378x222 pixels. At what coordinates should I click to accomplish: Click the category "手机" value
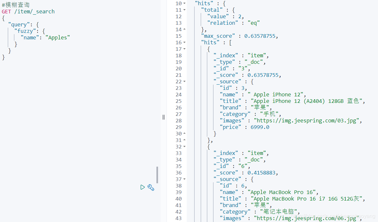pyautogui.click(x=269, y=114)
